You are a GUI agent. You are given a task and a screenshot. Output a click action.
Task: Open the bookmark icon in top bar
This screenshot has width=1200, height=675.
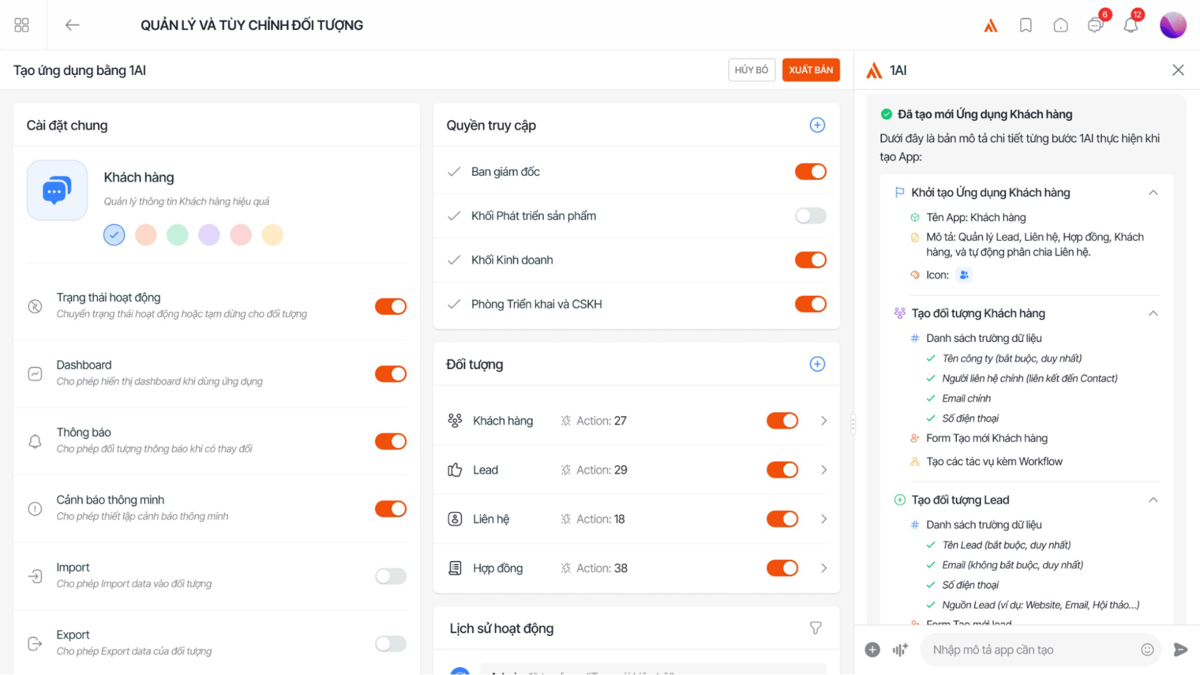point(1025,25)
